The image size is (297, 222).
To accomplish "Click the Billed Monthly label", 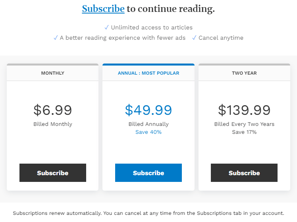I will (52, 124).
